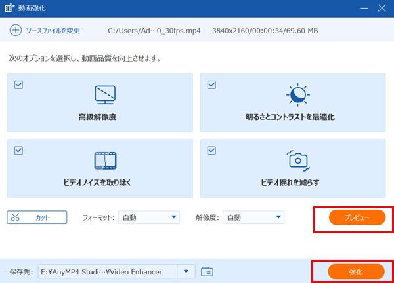Viewport: 394px width, 283px height.
Task: Disable the ビデオノイズを取り除く checkbox
Action: (x=18, y=150)
